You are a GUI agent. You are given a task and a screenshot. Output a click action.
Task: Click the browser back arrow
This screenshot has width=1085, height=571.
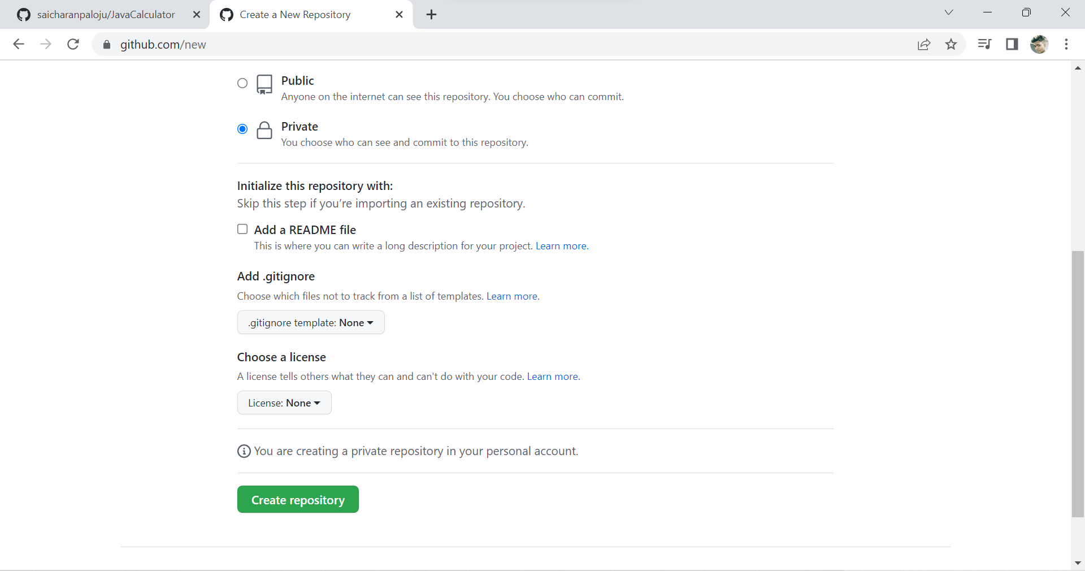pyautogui.click(x=19, y=44)
